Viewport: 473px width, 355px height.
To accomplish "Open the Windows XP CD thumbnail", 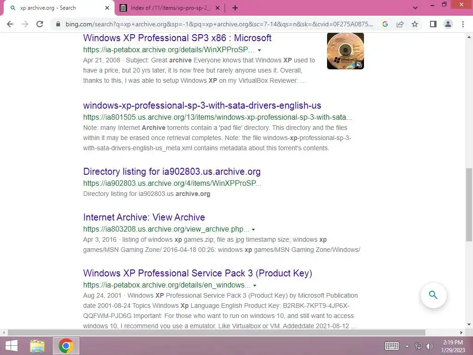I will [x=346, y=51].
